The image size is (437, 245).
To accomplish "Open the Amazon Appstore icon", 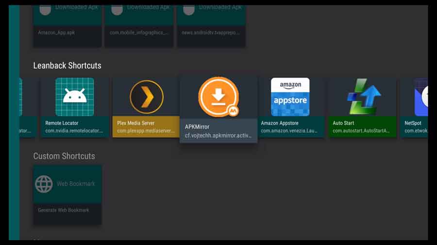I will tap(290, 97).
